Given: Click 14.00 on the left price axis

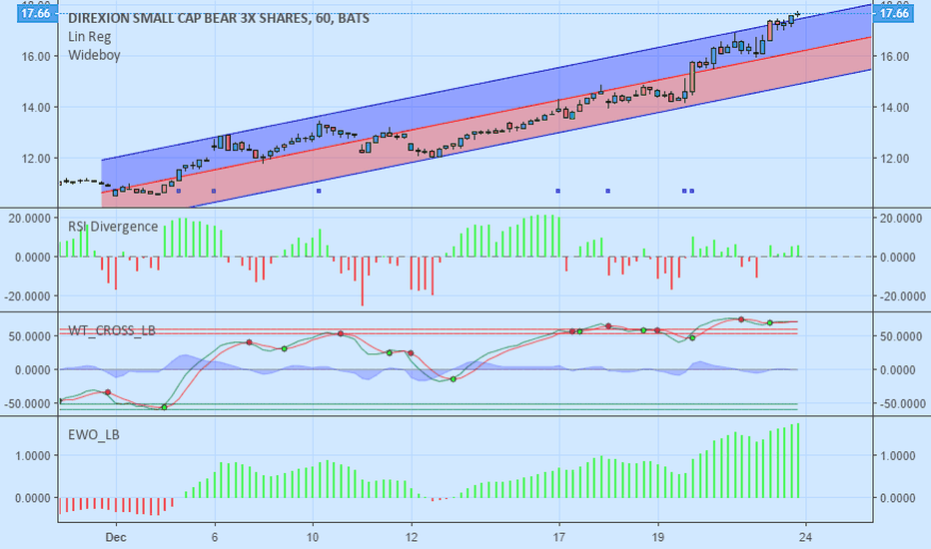Looking at the screenshot, I should click(36, 108).
